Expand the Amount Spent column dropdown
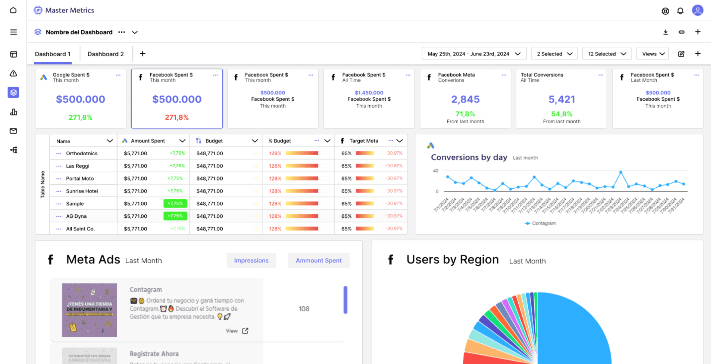 (x=182, y=141)
